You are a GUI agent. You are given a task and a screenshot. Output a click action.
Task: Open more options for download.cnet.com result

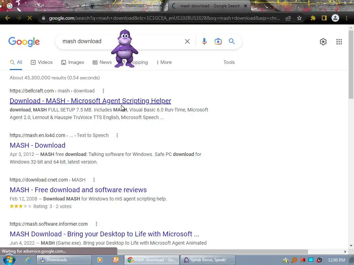coord(94,180)
